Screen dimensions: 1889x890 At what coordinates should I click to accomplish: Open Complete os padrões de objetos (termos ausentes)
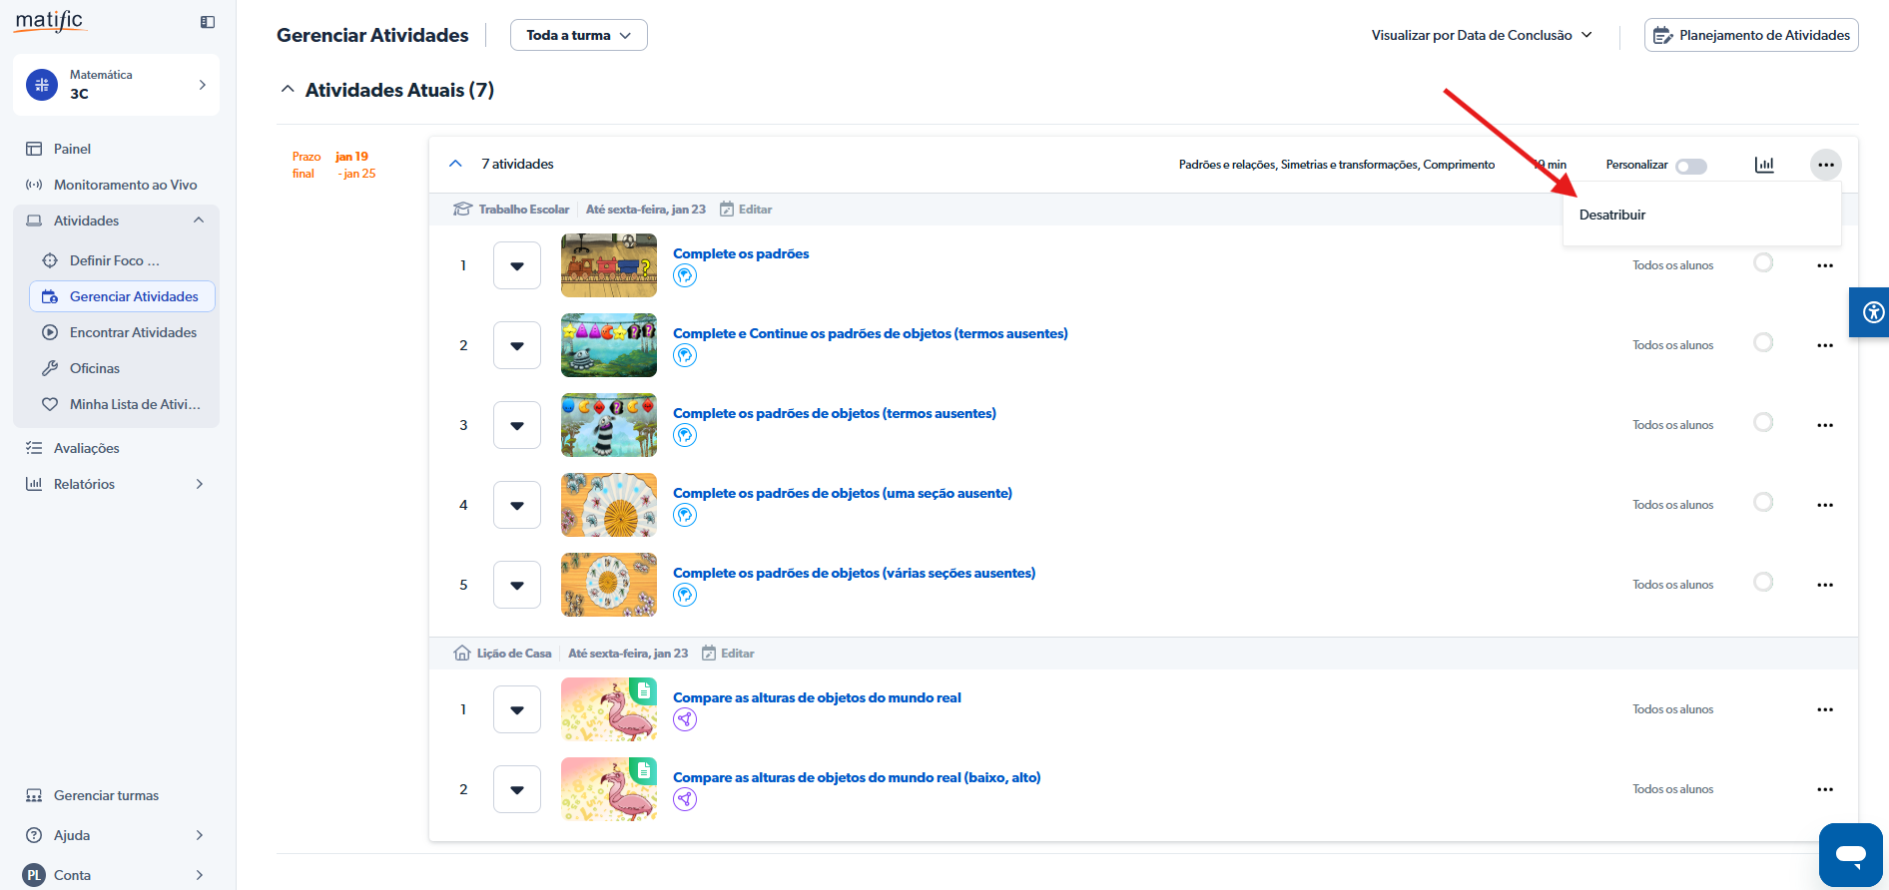tap(834, 413)
